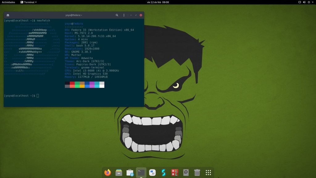
Task: Click Actividades in the top bar
Action: pos(8,2)
